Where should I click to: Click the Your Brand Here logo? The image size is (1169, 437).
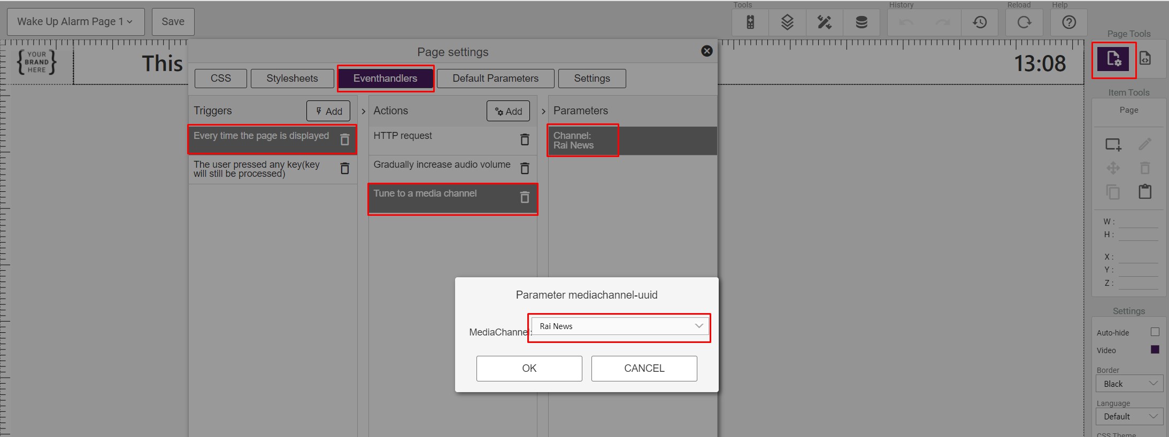36,62
